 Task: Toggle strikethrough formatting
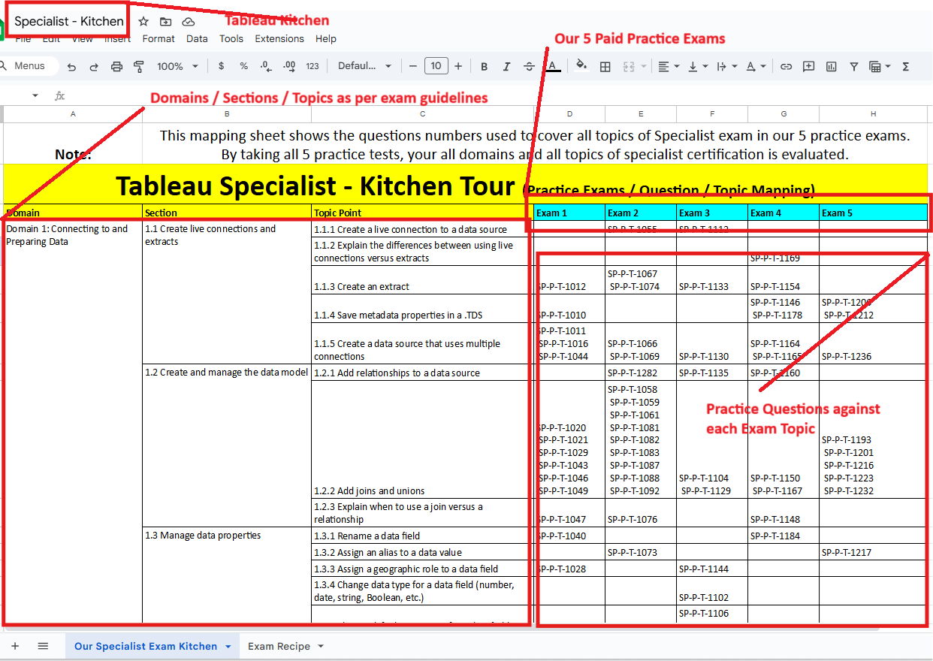[x=529, y=66]
